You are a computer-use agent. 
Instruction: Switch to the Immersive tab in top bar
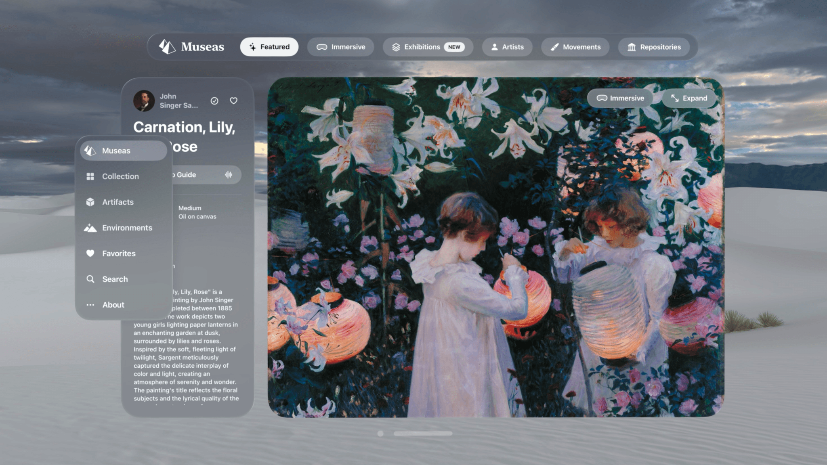(x=340, y=47)
